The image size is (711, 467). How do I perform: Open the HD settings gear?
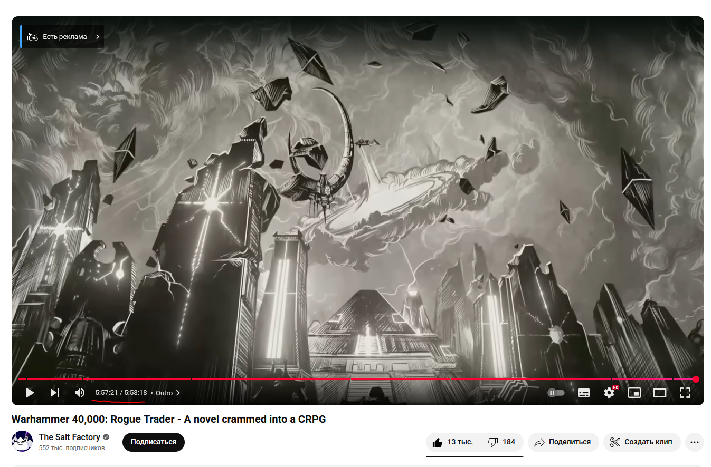tap(610, 393)
